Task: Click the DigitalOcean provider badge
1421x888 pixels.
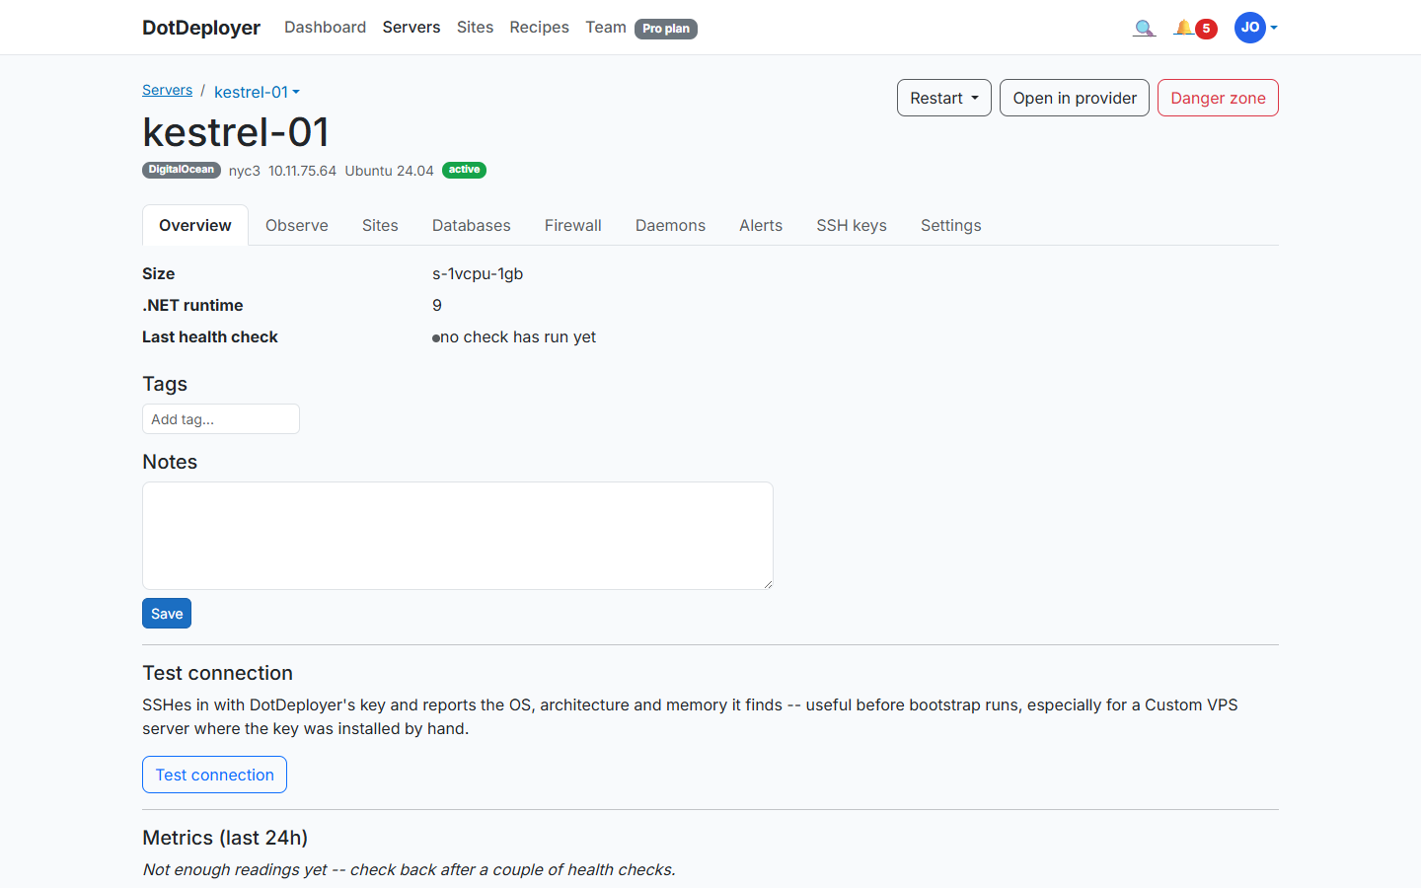Action: [x=182, y=170]
